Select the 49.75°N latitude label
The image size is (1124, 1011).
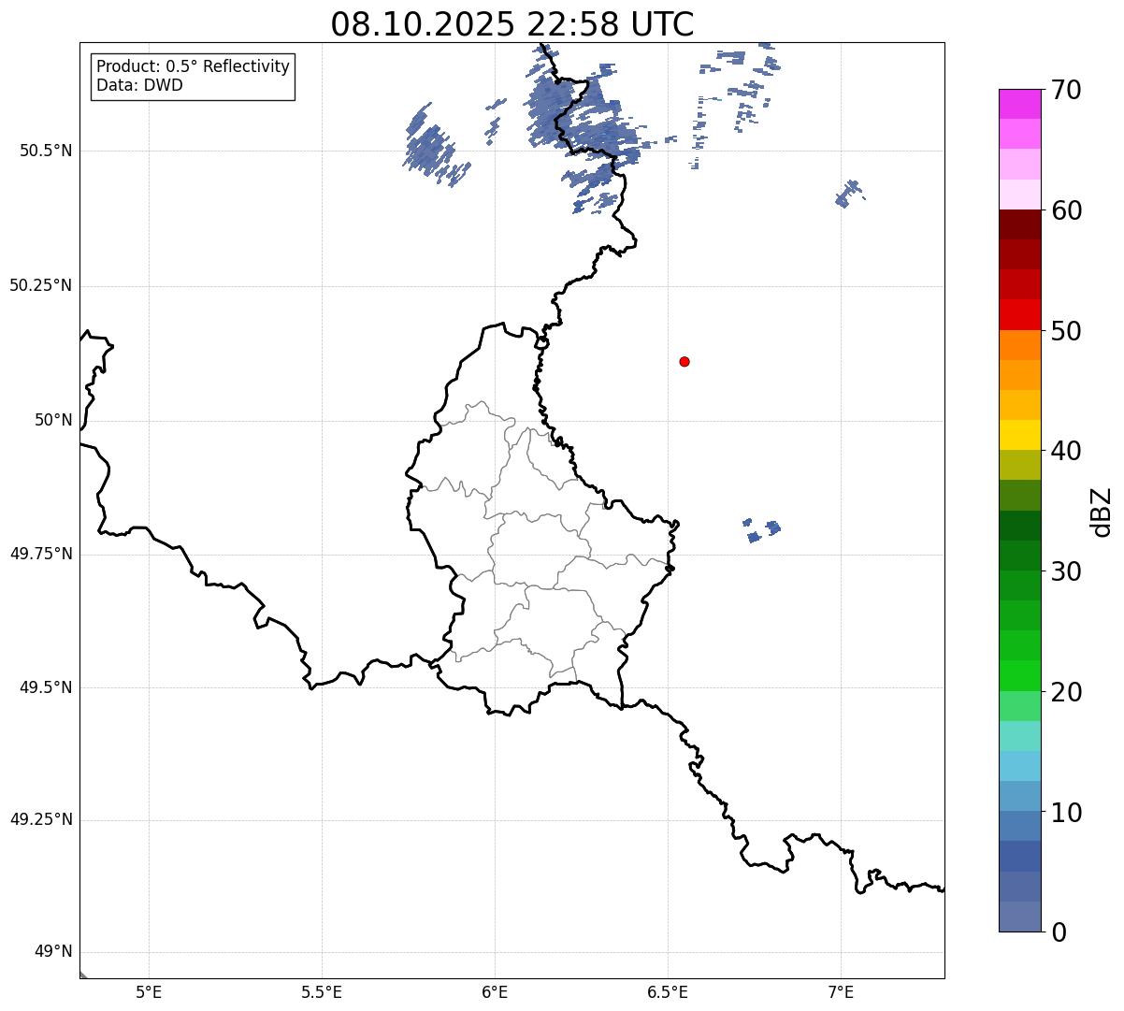[x=40, y=554]
